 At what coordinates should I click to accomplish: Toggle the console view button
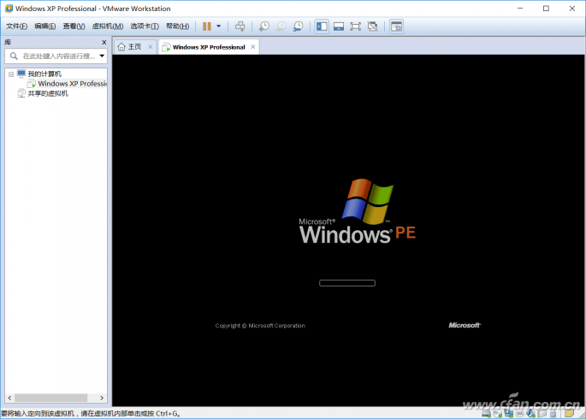396,27
